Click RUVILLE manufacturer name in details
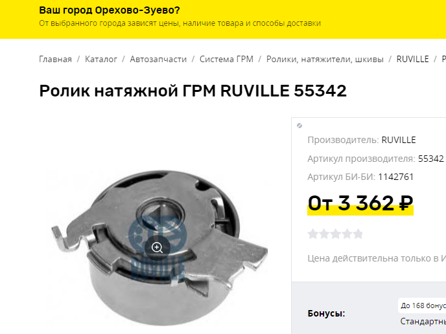 pyautogui.click(x=399, y=140)
